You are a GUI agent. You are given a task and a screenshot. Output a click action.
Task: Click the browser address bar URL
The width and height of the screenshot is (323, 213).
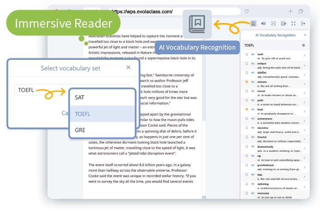coord(143,11)
